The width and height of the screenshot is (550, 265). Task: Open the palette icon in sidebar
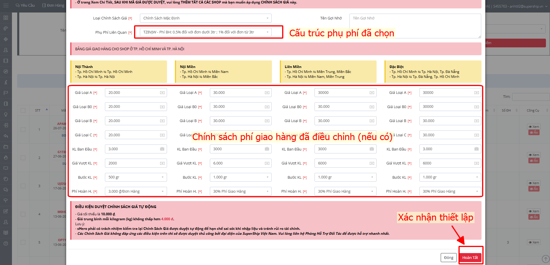pyautogui.click(x=6, y=28)
